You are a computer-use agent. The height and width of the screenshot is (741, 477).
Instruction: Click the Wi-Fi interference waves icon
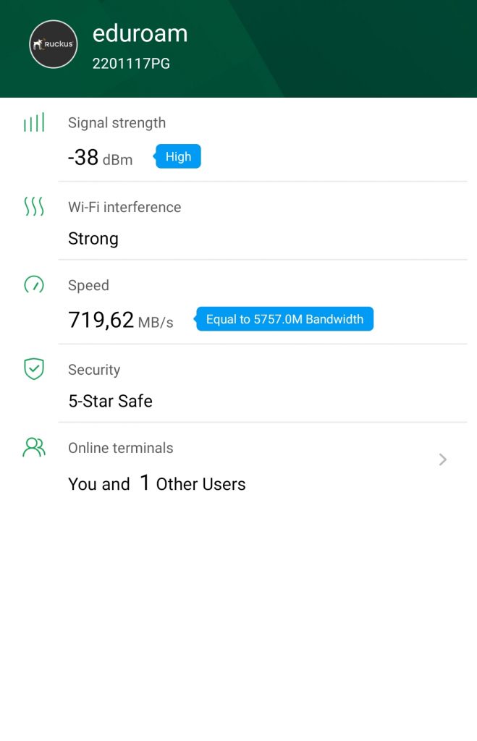point(34,207)
